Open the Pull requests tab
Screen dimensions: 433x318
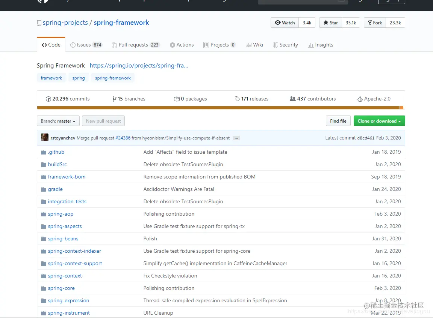(x=136, y=45)
